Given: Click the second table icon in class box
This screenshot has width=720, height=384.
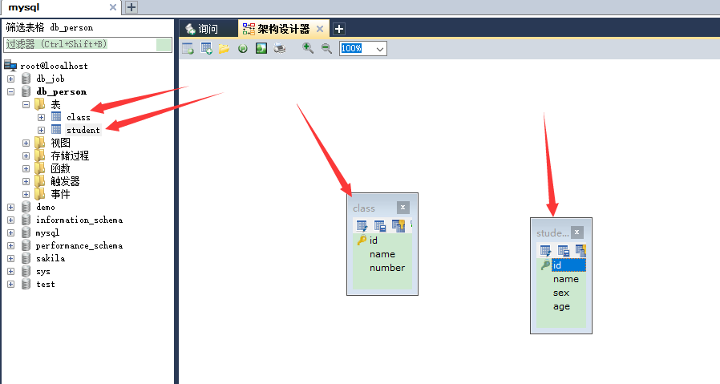Looking at the screenshot, I should tap(380, 225).
